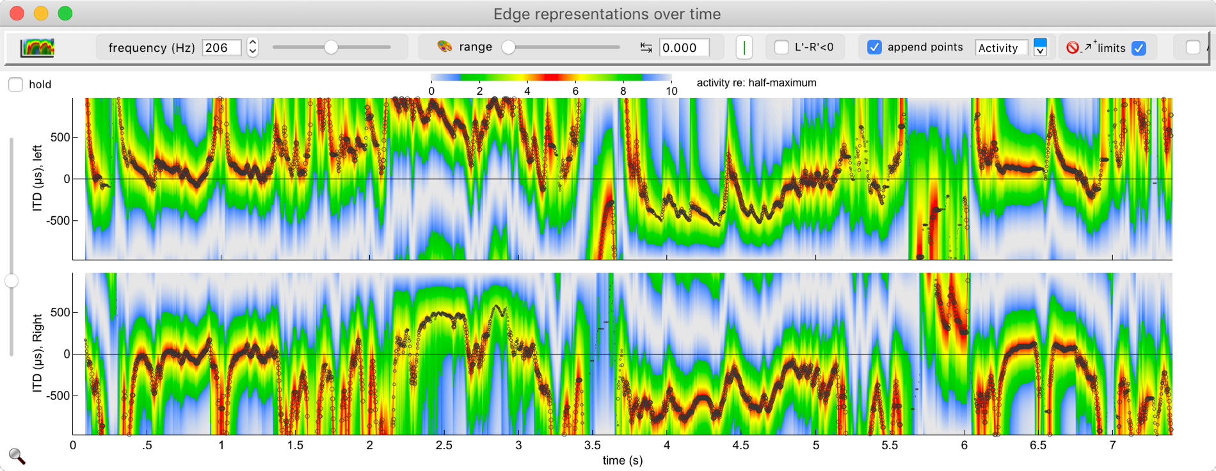The image size is (1216, 471).
Task: Enable the L'-R'<0 checkbox
Action: pyautogui.click(x=781, y=47)
